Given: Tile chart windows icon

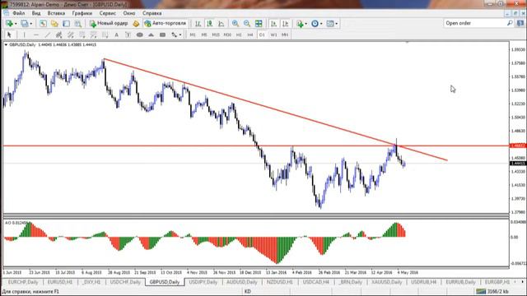Looking at the screenshot, I should pyautogui.click(x=259, y=24).
